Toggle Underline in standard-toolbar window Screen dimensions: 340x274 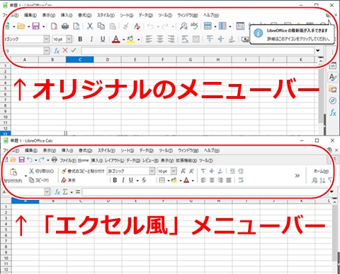[103, 39]
